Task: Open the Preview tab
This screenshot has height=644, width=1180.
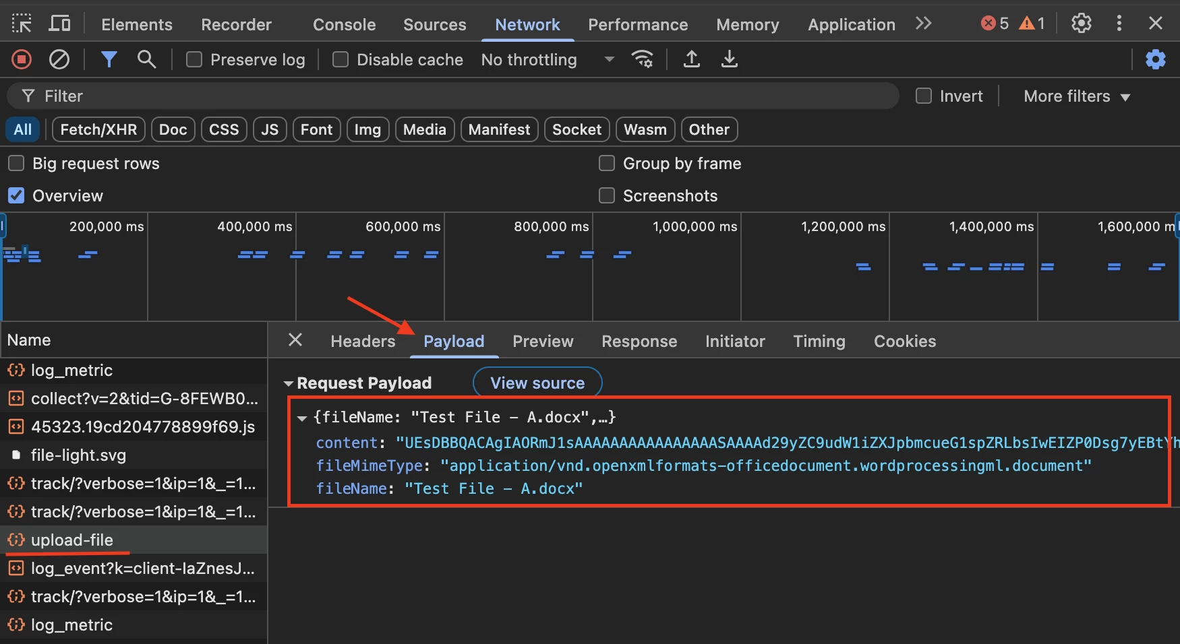Action: pos(543,342)
